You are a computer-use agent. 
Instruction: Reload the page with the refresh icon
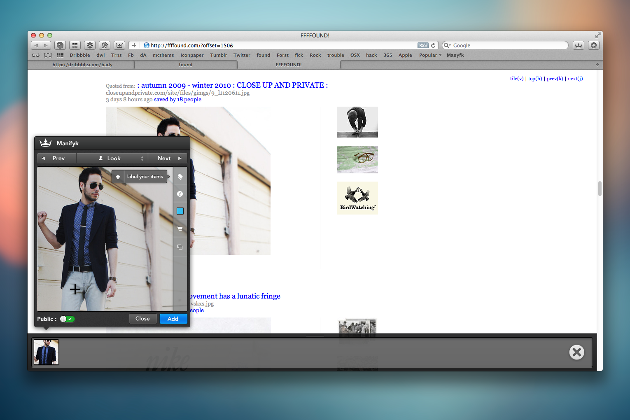tap(433, 45)
